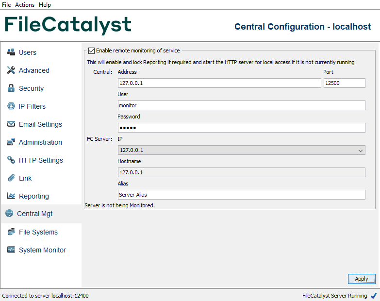
Task: Click the User field containing monitor
Action: click(x=241, y=105)
